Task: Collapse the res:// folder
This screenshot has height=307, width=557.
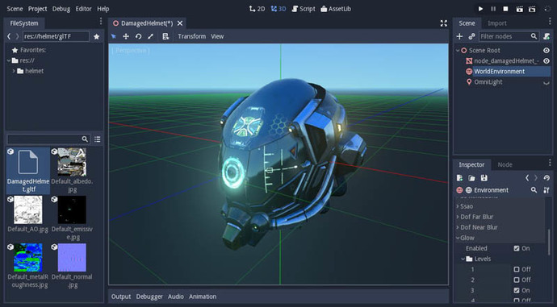Action: [9, 60]
